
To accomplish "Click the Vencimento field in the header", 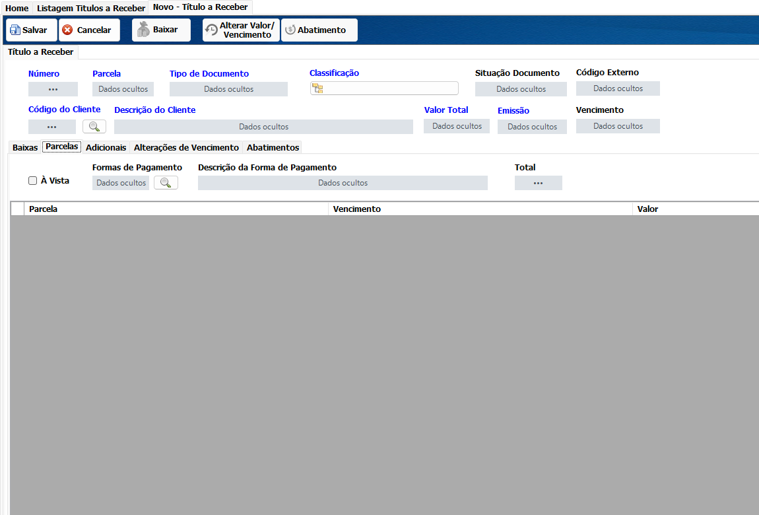I will (618, 126).
